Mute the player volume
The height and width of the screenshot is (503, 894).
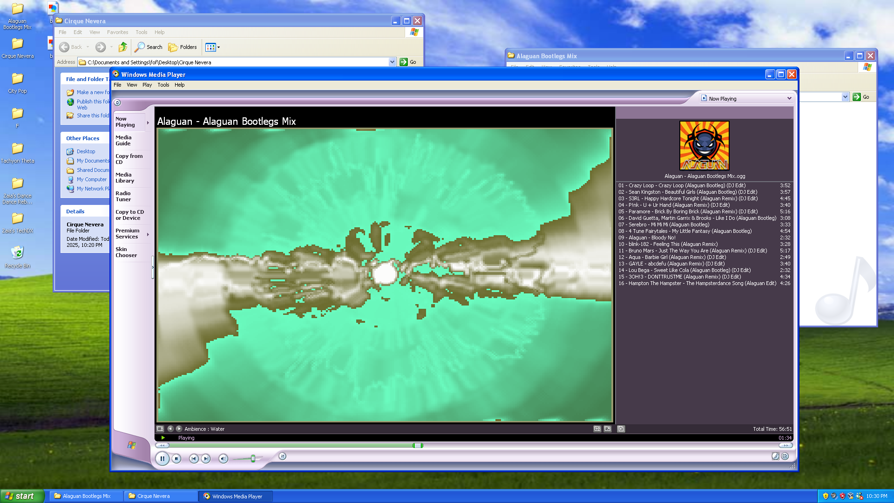coord(223,459)
